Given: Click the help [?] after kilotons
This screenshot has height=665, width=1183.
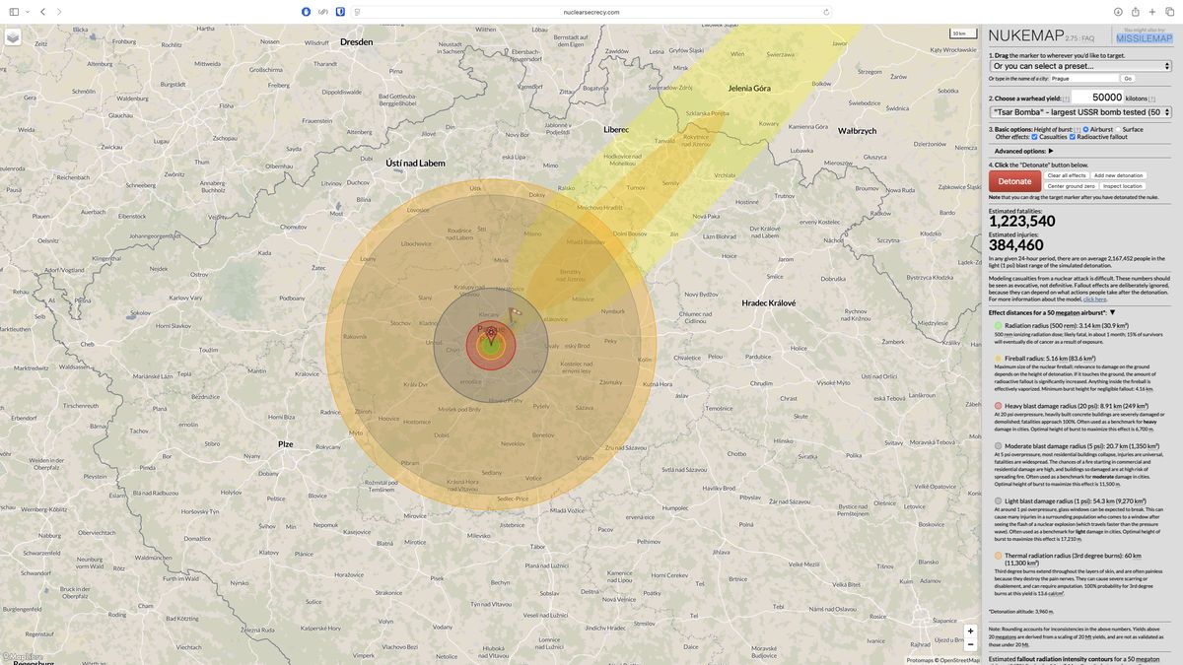Looking at the screenshot, I should pyautogui.click(x=1151, y=99).
